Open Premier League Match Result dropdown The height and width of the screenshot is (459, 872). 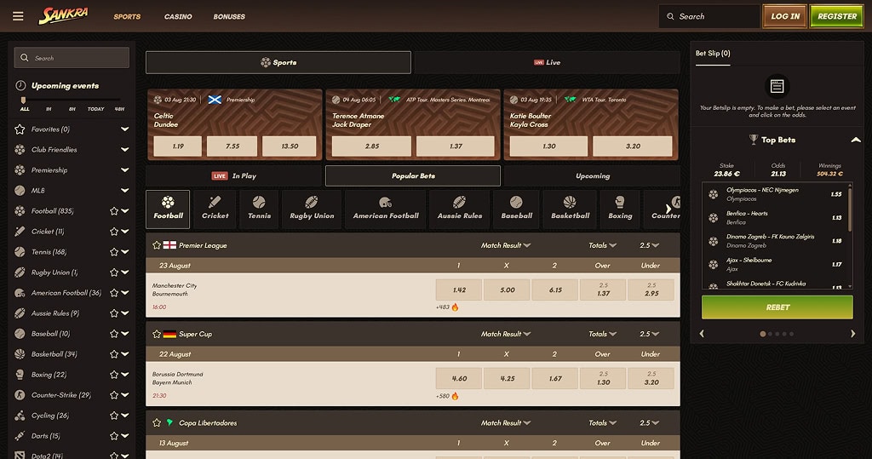(x=506, y=245)
